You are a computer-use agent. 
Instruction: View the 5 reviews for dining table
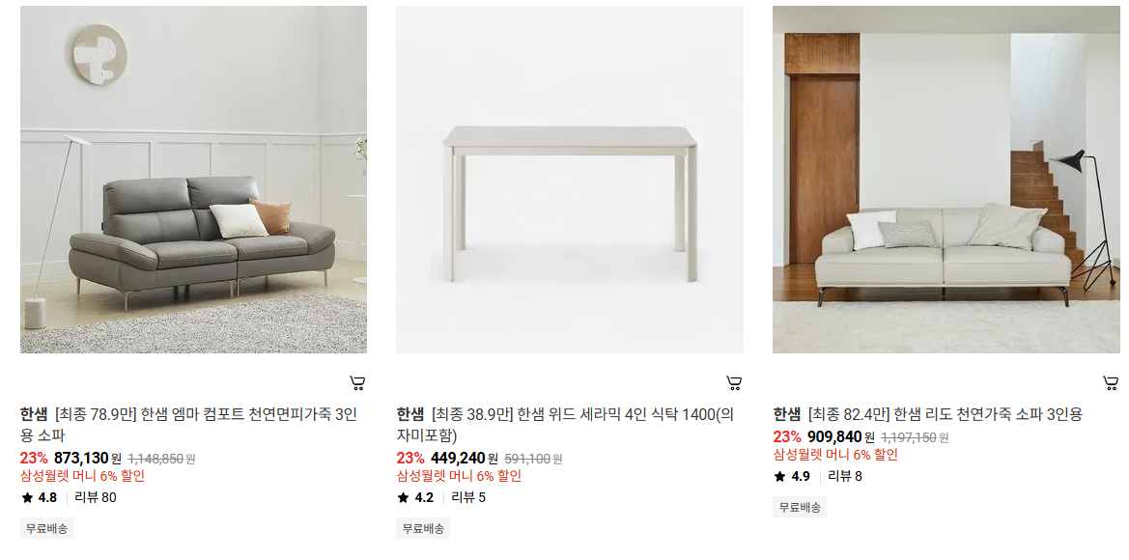468,497
